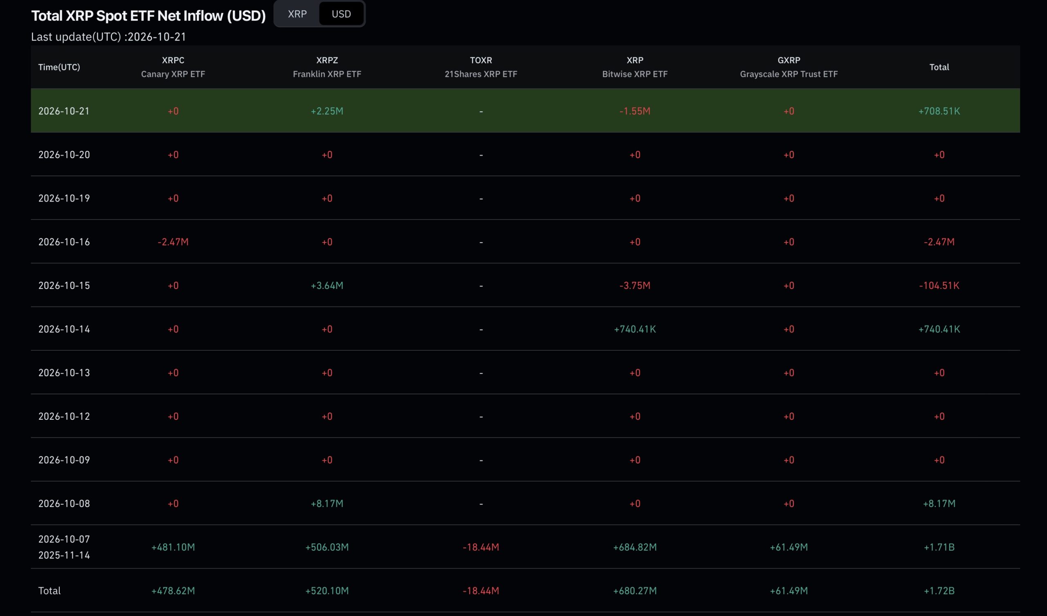Switch inflow units to XRP
The width and height of the screenshot is (1047, 616).
tap(297, 14)
